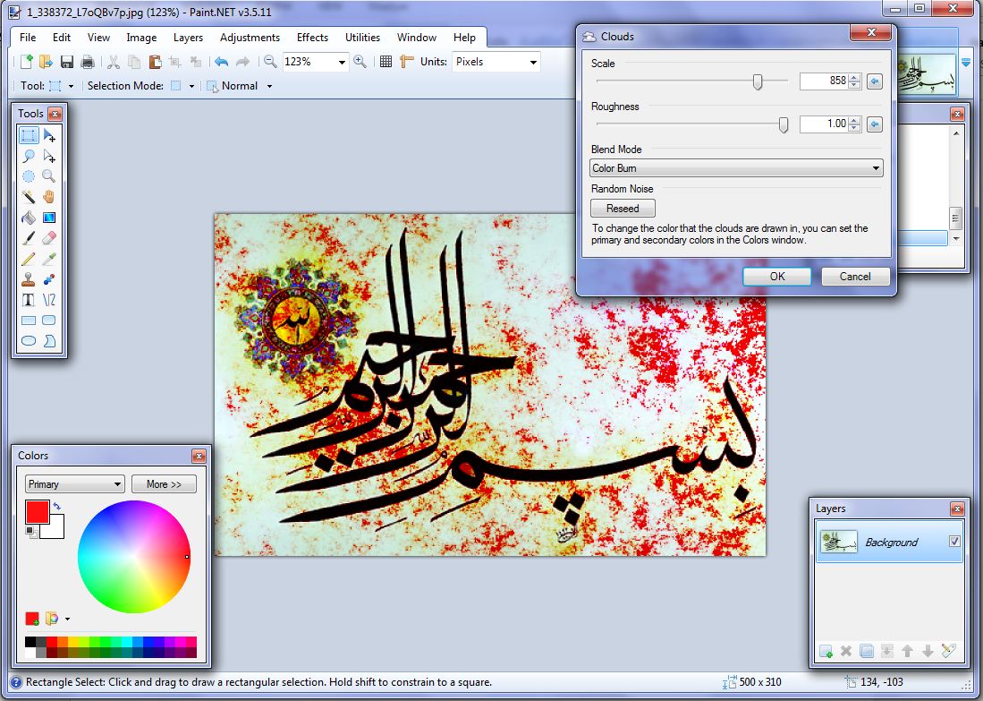Swap primary and secondary colors arrow
Screen dimensions: 983x701
[57, 506]
